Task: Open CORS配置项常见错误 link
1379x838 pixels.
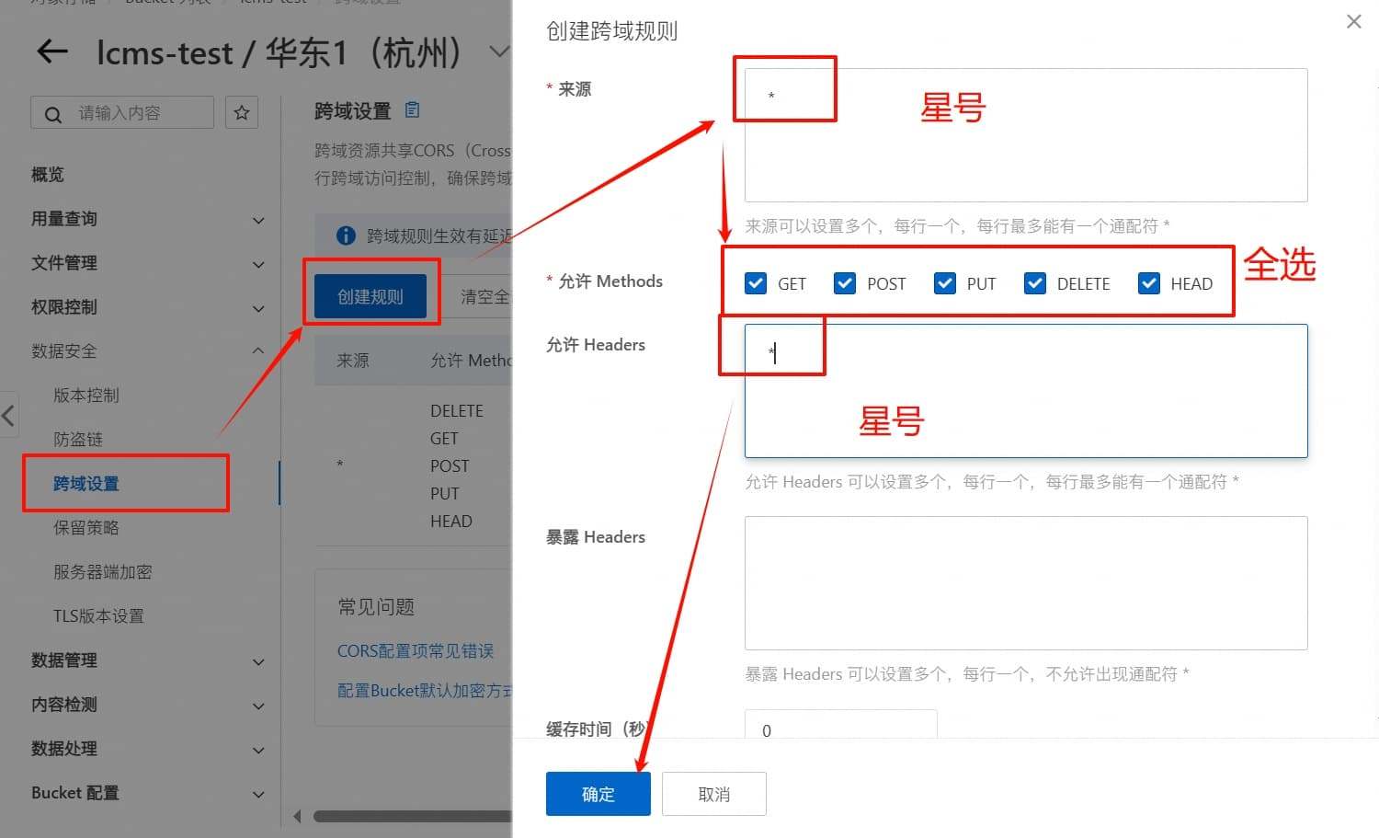Action: [x=416, y=651]
